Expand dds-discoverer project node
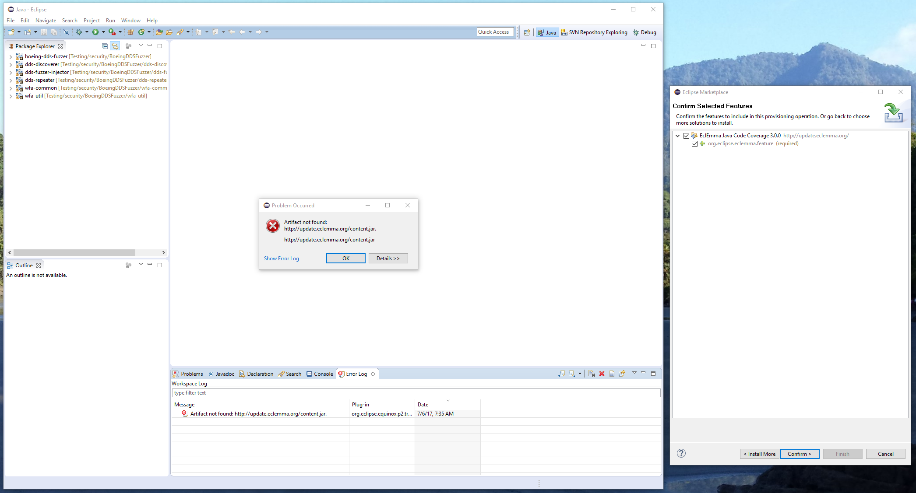Viewport: 916px width, 493px height. tap(11, 64)
